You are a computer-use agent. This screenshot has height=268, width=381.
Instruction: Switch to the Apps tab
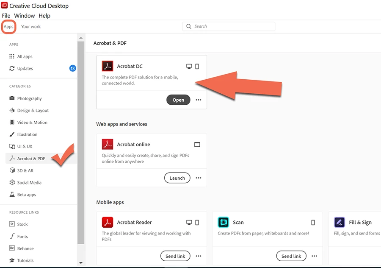[x=8, y=27]
